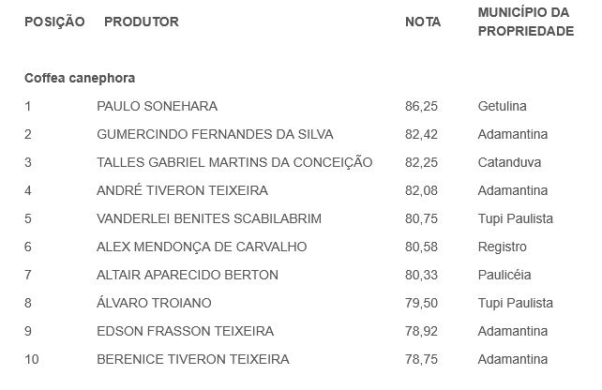Click the Registro municipality cell
Viewport: 602px width, 390px height.
pos(502,247)
